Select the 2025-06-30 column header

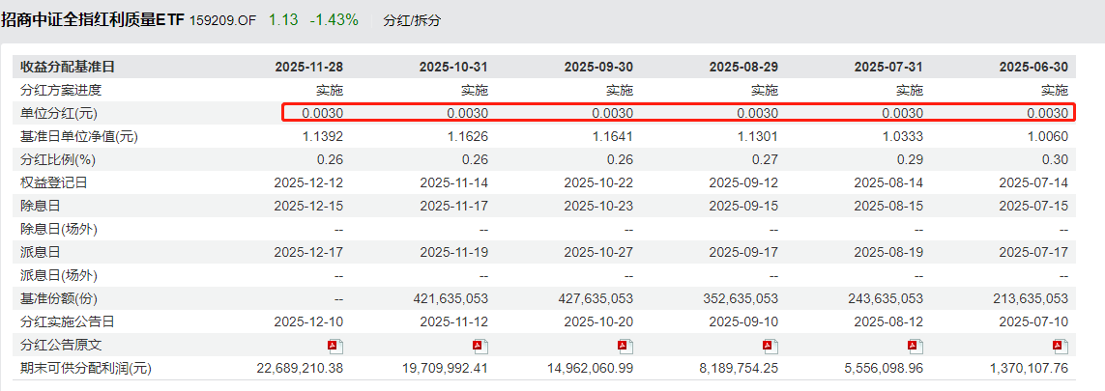coord(1033,67)
